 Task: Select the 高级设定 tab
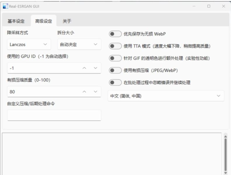(x=44, y=21)
